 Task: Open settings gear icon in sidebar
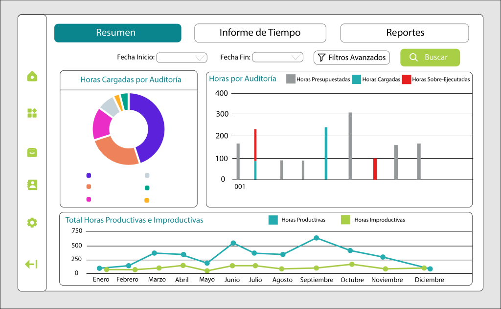point(32,223)
